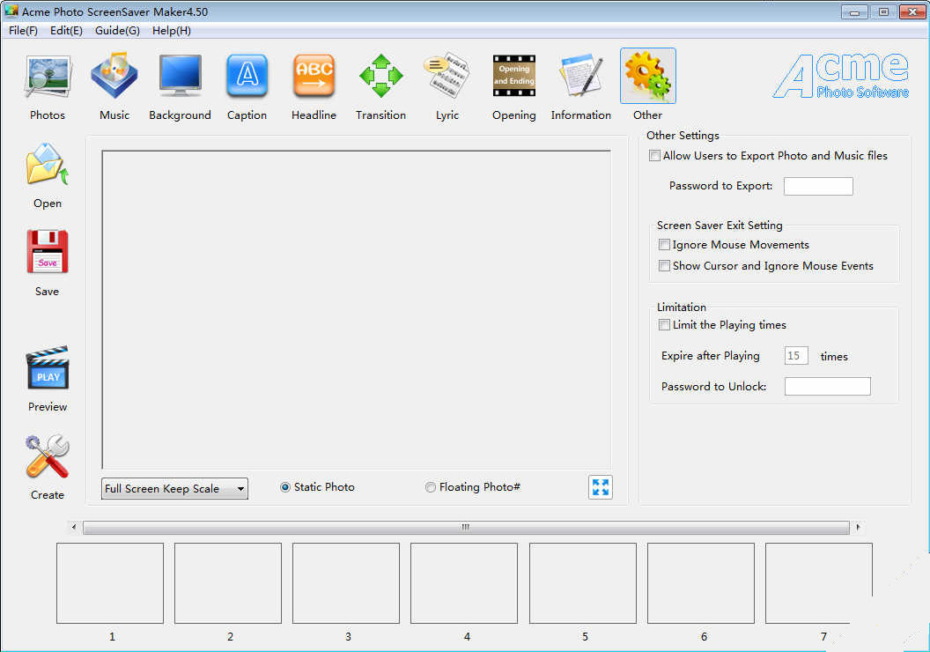
Task: Maximize the ScreenSaver Maker window
Action: (x=883, y=11)
